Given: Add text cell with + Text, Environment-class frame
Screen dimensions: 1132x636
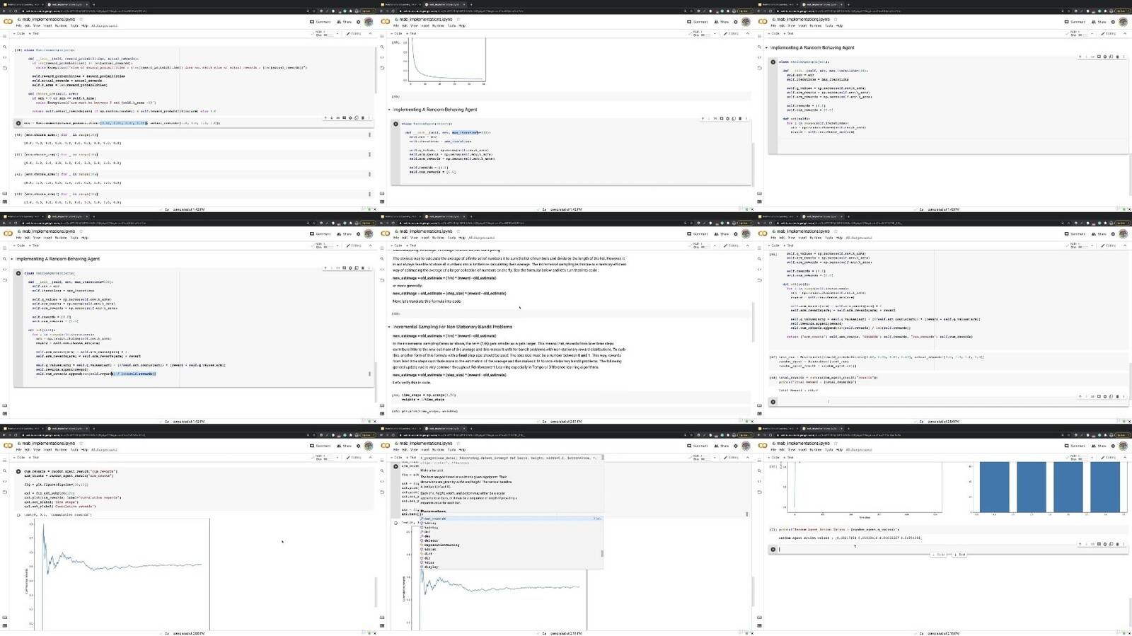Looking at the screenshot, I should [34, 33].
